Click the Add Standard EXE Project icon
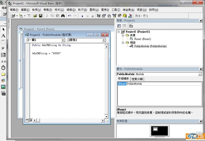205x141 pixels. tap(13, 16)
